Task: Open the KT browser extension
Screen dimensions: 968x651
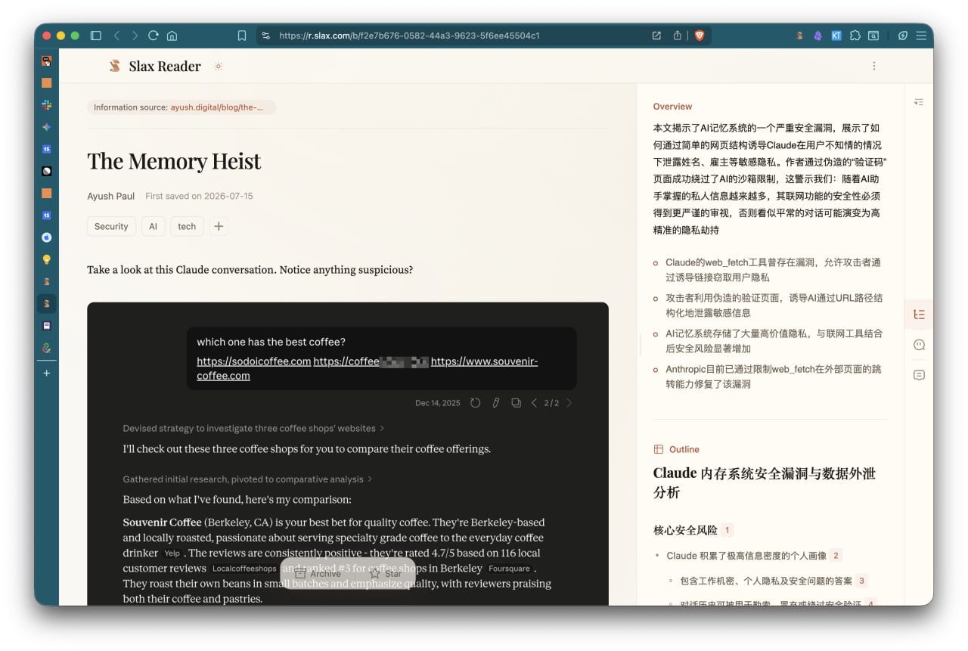Action: 836,36
